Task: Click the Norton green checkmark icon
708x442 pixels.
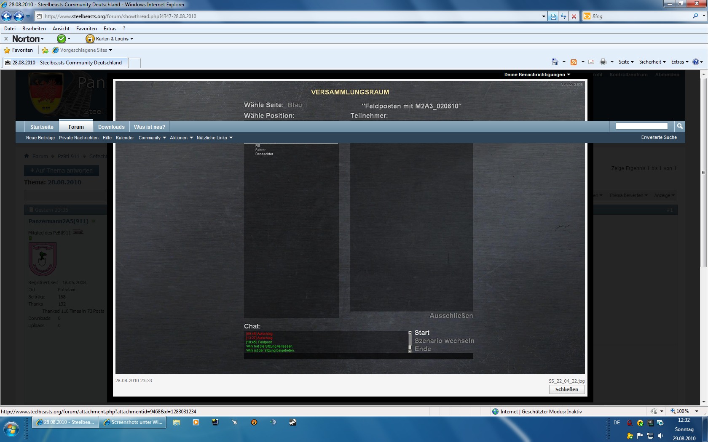Action: (x=62, y=39)
